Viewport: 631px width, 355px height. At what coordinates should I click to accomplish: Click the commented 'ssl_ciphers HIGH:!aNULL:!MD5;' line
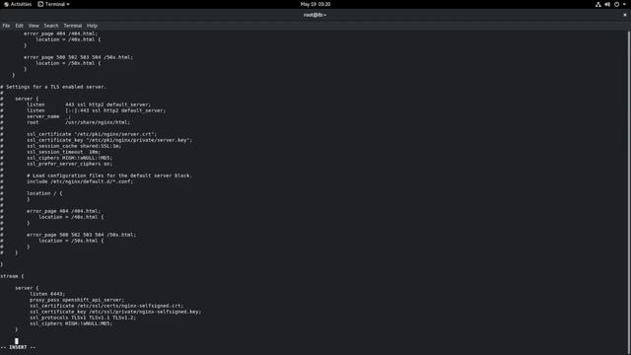point(70,158)
